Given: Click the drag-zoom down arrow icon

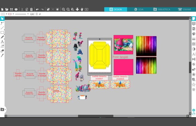Looking at the screenshot, I should pyautogui.click(x=77, y=9).
